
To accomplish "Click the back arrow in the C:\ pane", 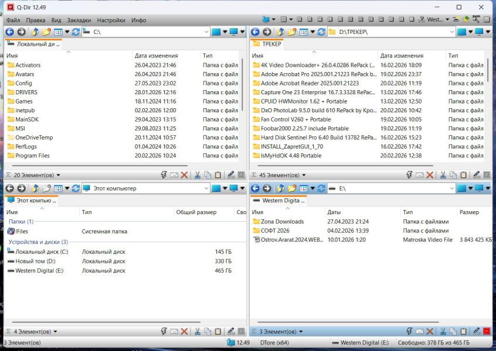I will coord(10,32).
